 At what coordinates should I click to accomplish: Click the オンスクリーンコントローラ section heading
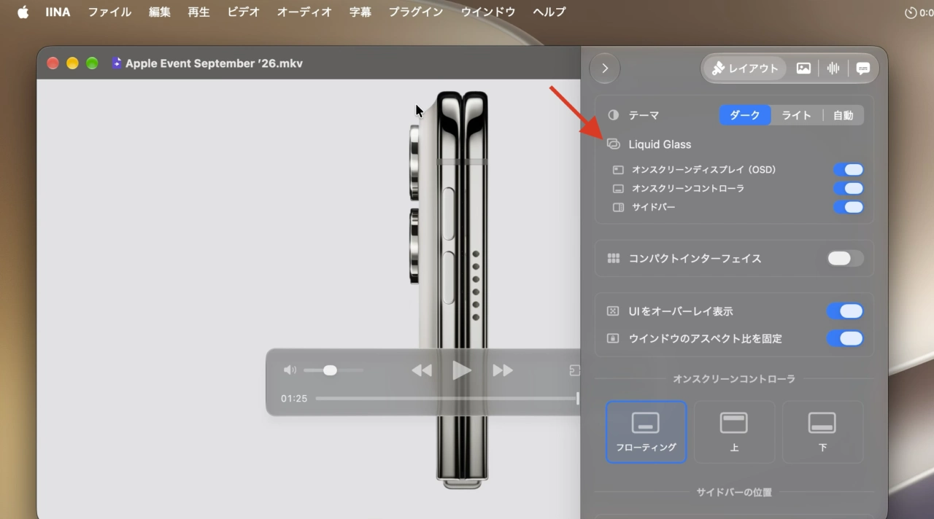pyautogui.click(x=734, y=379)
